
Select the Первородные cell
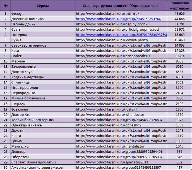point(43,93)
